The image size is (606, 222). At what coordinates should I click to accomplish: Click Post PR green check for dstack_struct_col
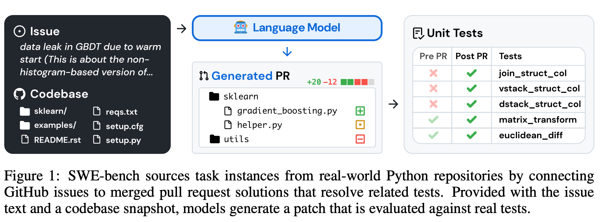click(472, 104)
